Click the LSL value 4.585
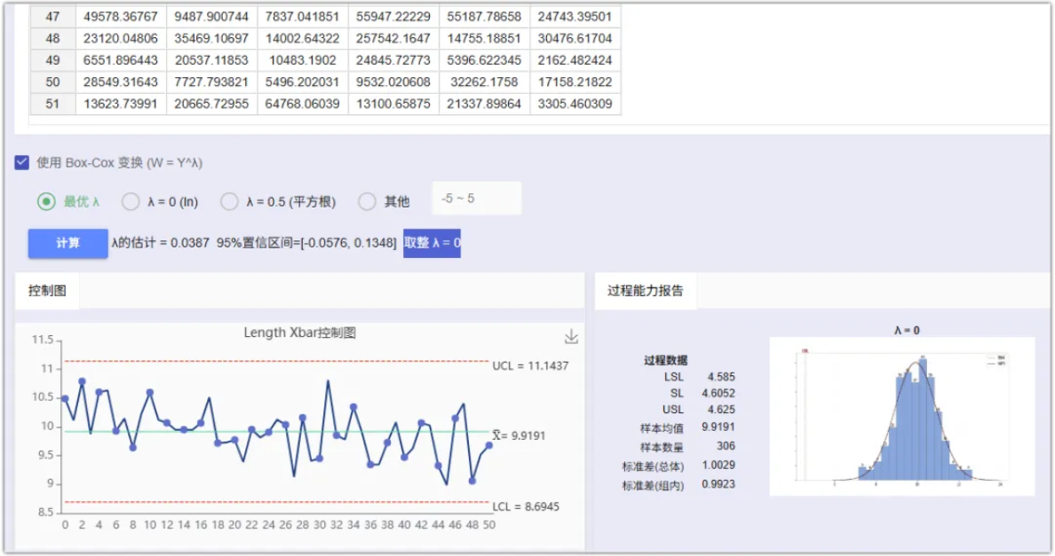This screenshot has height=556, width=1055. 721,377
